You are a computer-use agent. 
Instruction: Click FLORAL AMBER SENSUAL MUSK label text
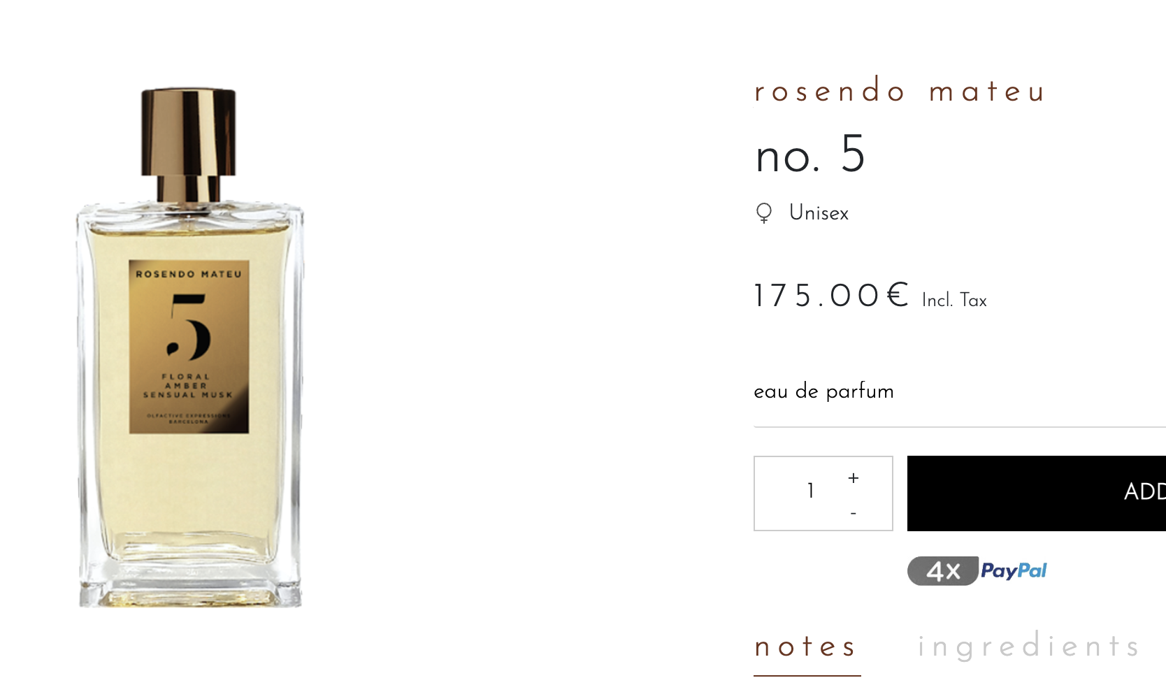187,386
